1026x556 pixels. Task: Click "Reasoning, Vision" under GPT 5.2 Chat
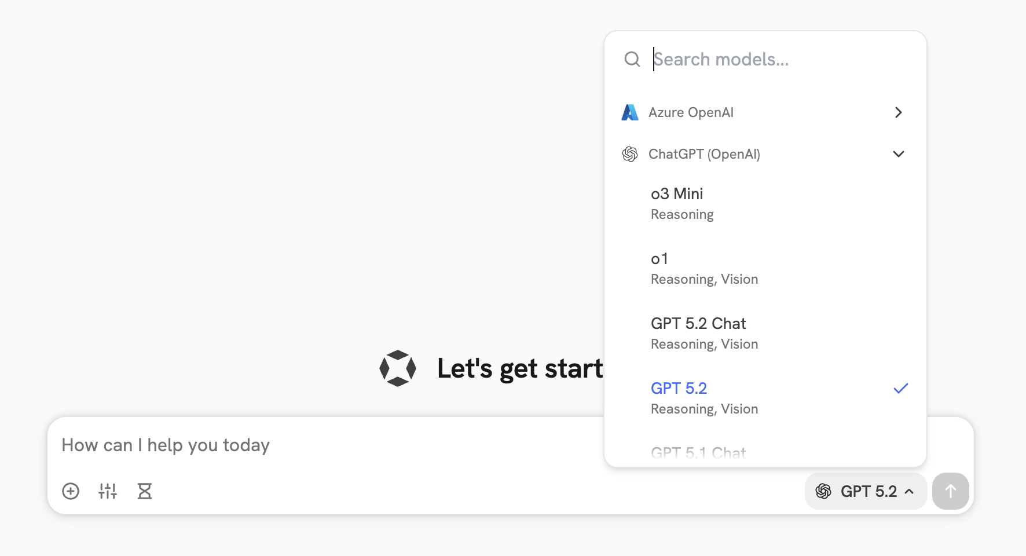704,344
